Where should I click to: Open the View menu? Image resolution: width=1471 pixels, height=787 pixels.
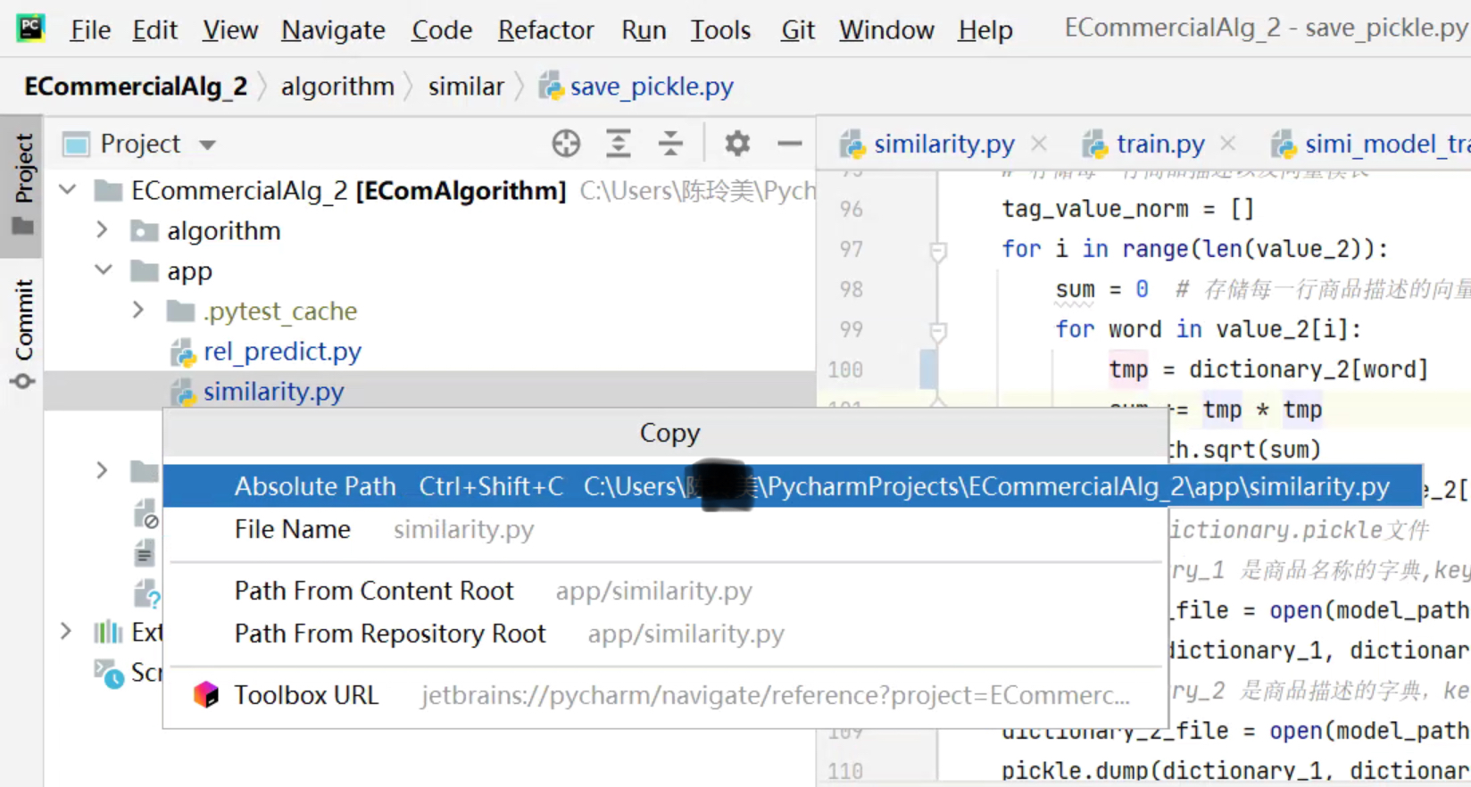click(x=229, y=29)
